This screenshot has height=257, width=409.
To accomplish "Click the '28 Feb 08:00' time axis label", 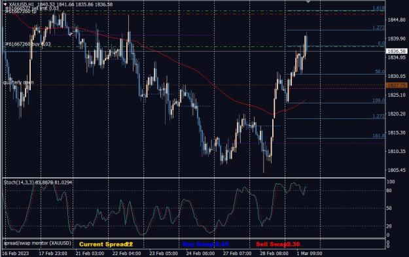I will point(274,253).
